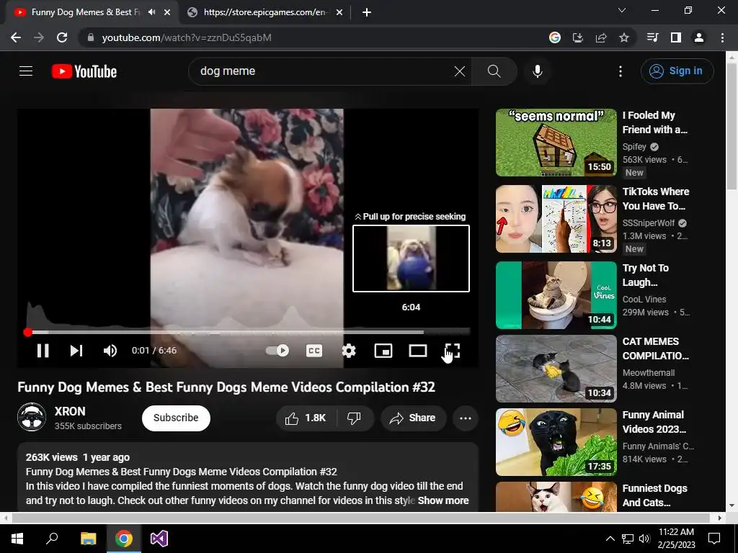The width and height of the screenshot is (738, 553).
Task: Bookmark this page with star
Action: pos(624,37)
